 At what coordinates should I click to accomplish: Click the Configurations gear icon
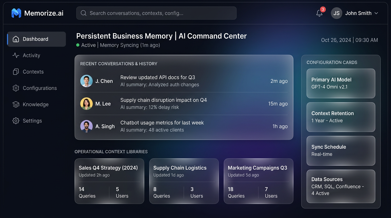tap(16, 88)
